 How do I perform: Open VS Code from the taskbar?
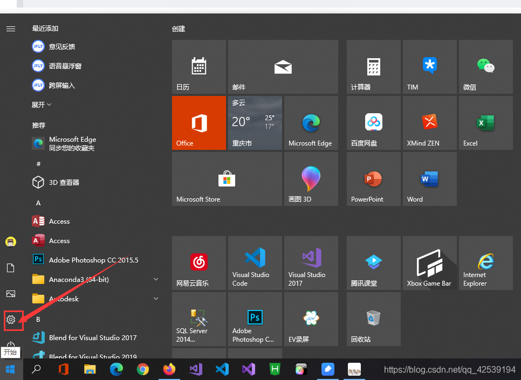tap(222, 369)
